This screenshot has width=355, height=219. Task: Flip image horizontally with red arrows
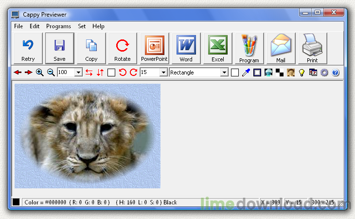(x=89, y=73)
